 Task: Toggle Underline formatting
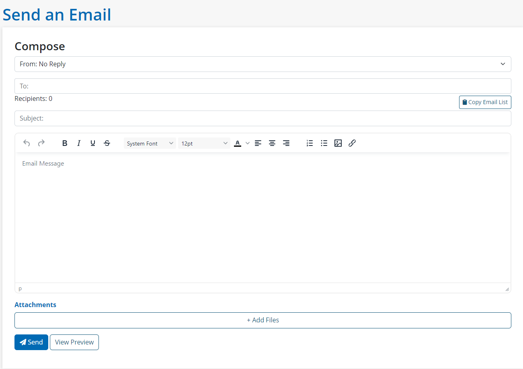click(x=93, y=143)
